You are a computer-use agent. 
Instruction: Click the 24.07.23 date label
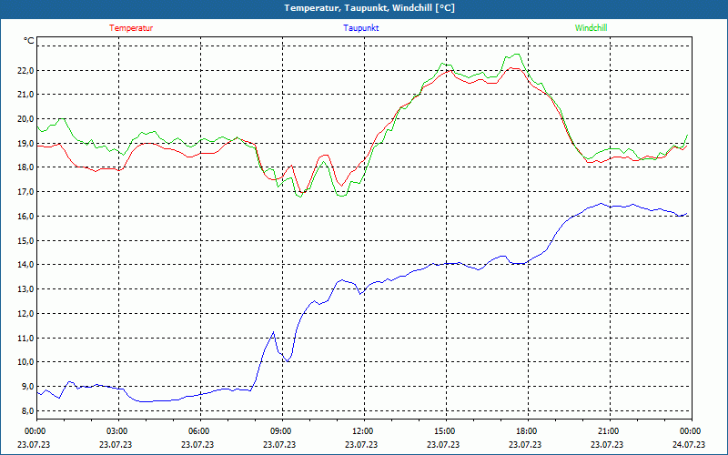click(x=689, y=444)
